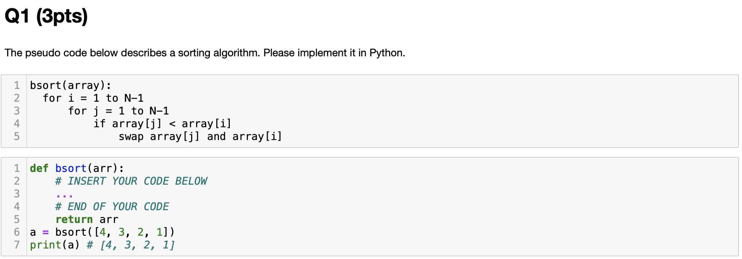The image size is (742, 259).
Task: Click the purple ellipsis placeholder in the Python cell
Action: click(x=64, y=195)
